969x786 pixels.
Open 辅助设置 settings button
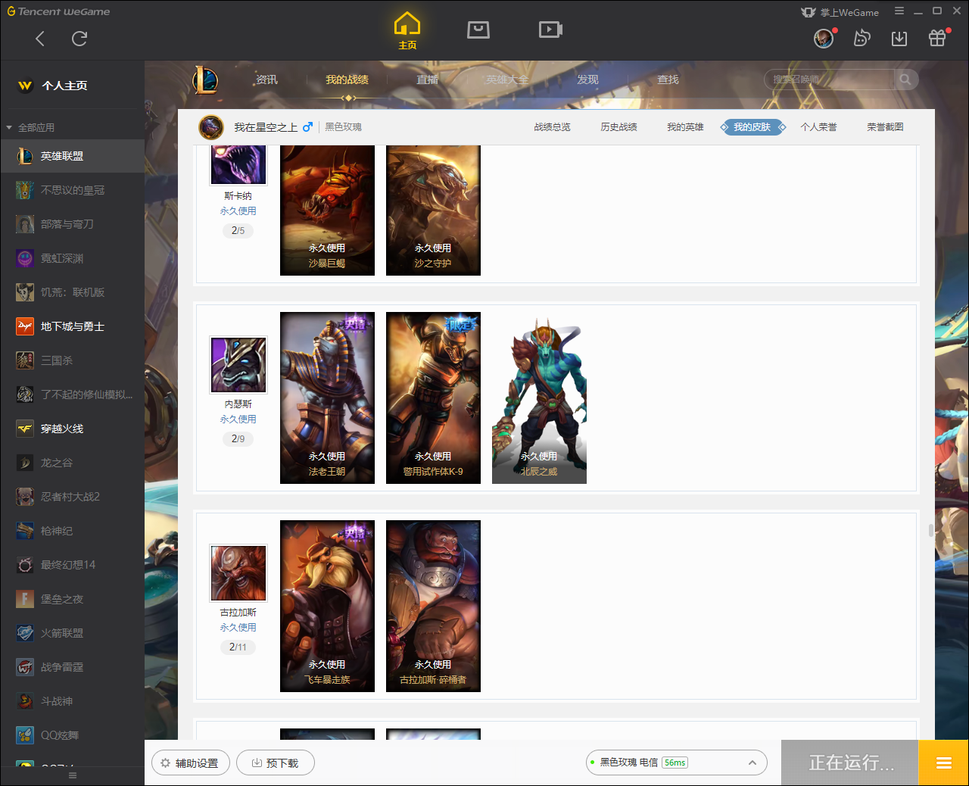(x=191, y=763)
